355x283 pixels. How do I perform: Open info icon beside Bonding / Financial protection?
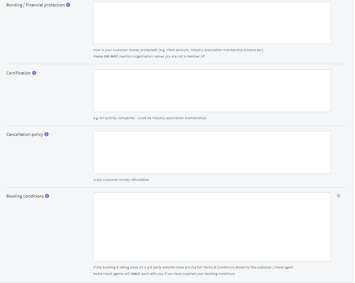68,5
